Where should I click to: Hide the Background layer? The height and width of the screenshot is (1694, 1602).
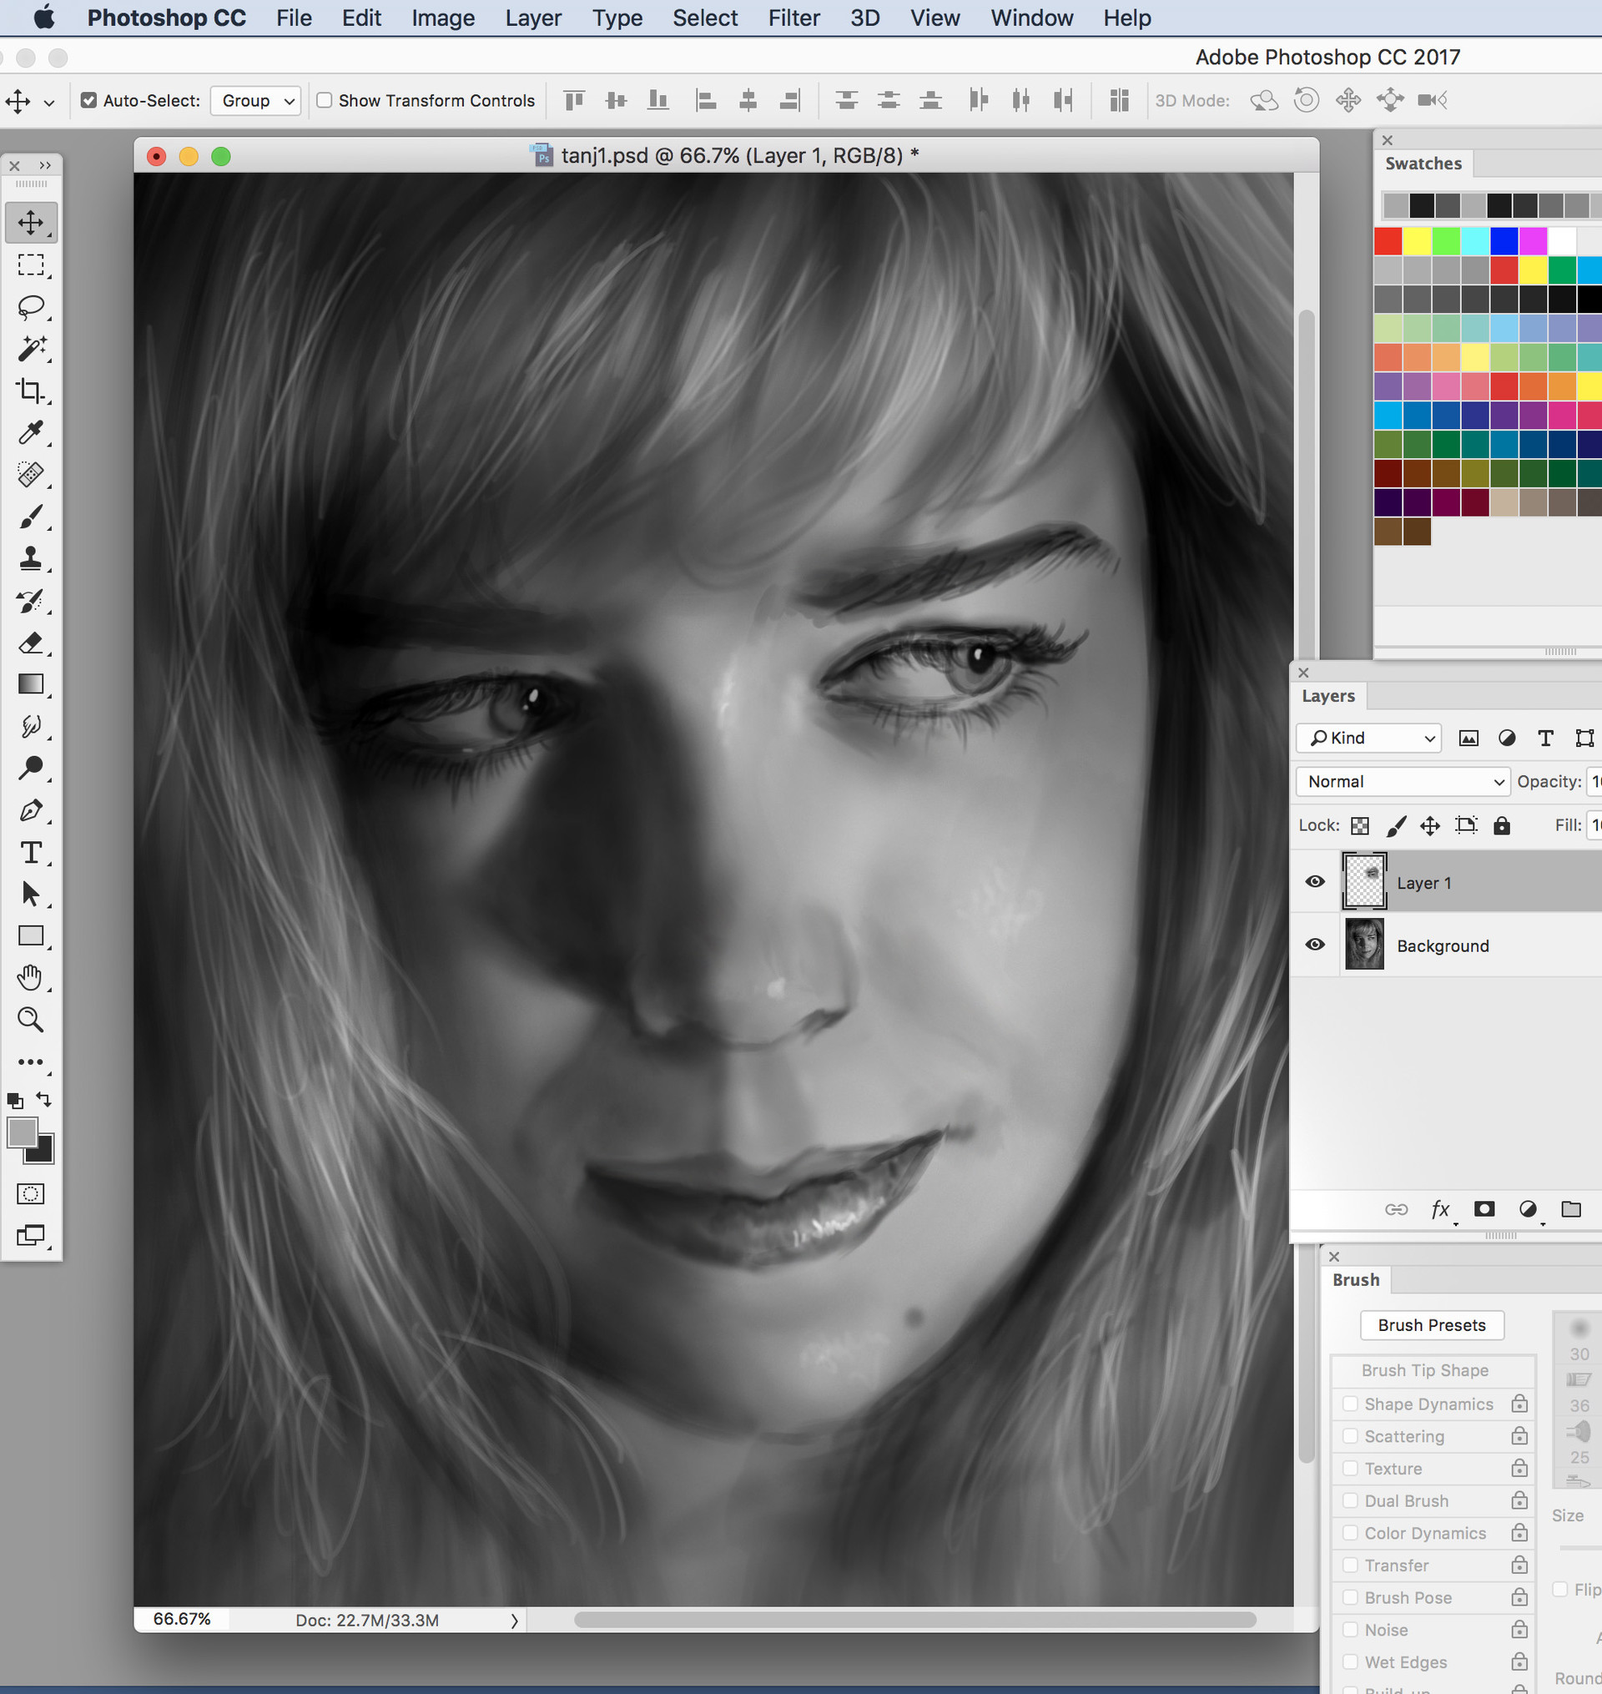(1314, 945)
